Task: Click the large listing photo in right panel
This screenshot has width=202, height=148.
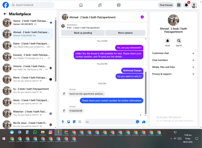Action: [173, 20]
